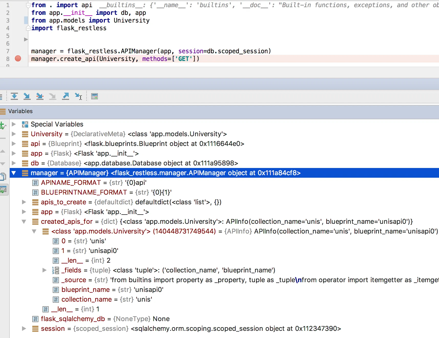
Task: Click the University name on line 3
Action: pyautogui.click(x=132, y=20)
